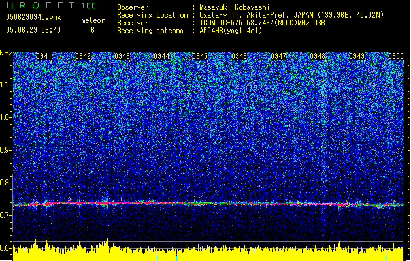Image resolution: width=411 pixels, height=261 pixels.
Task: Click the 0947 time marker
Action: click(278, 56)
